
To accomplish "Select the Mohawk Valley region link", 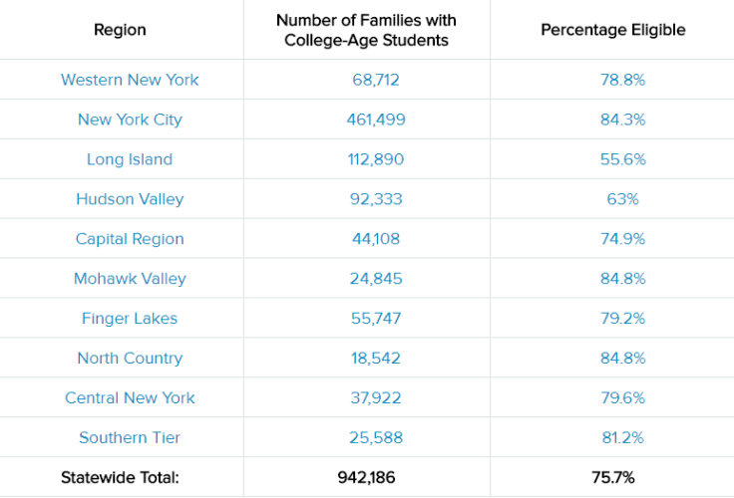I will (x=130, y=279).
